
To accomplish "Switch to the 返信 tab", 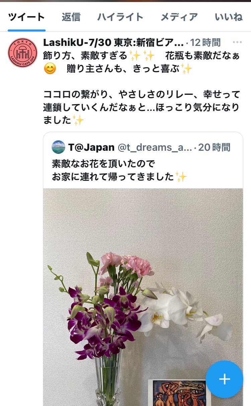I will point(71,17).
